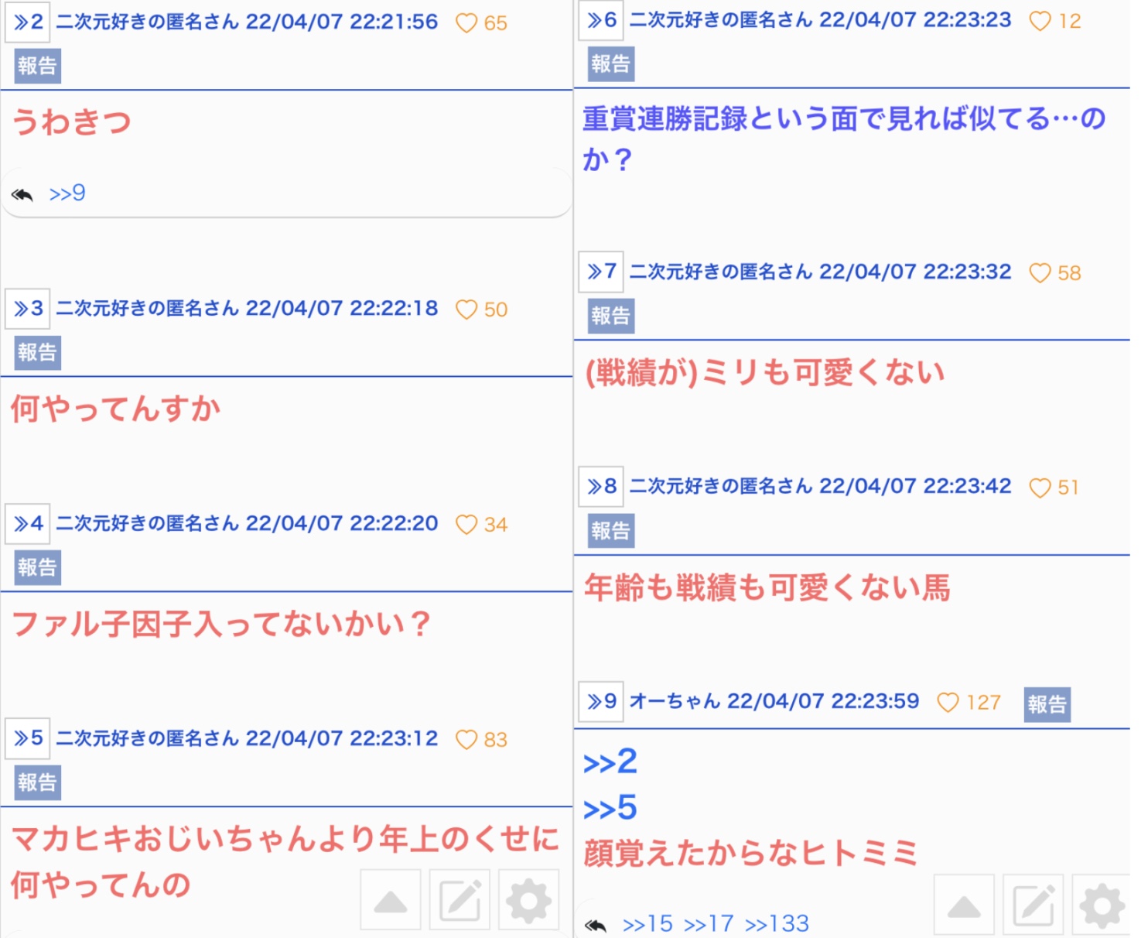Open reply >>15 below post 9
The height and width of the screenshot is (938, 1148).
point(648,923)
